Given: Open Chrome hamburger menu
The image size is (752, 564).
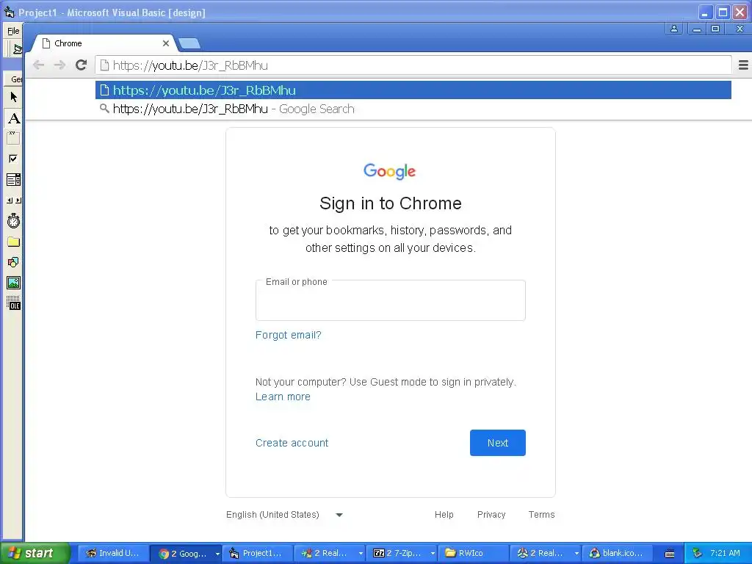Looking at the screenshot, I should click(743, 65).
